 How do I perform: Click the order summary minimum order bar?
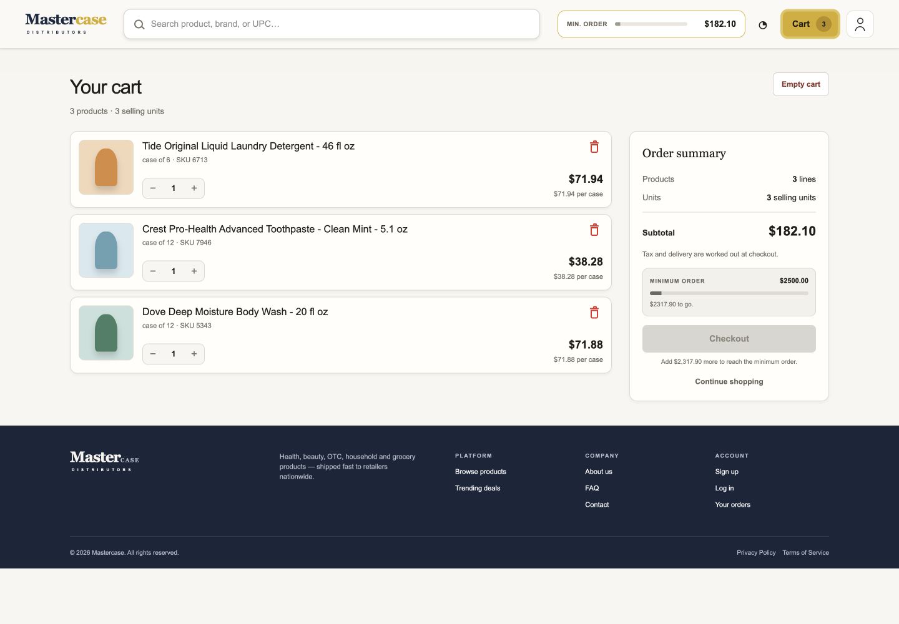coord(729,293)
